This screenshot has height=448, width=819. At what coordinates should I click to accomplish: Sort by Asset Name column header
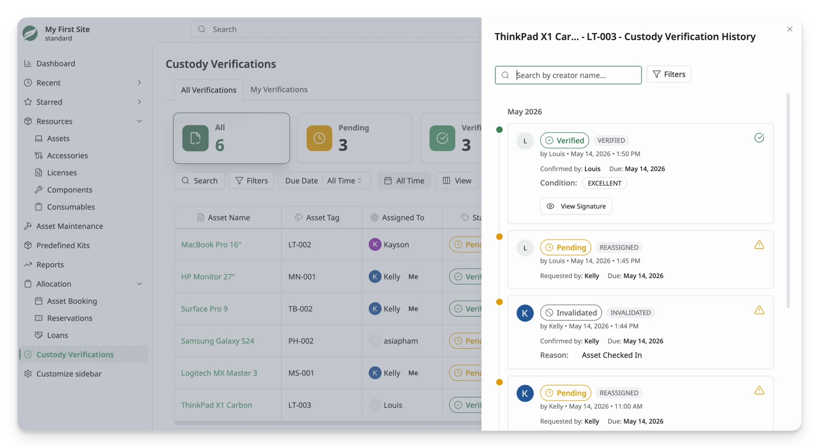(x=228, y=218)
